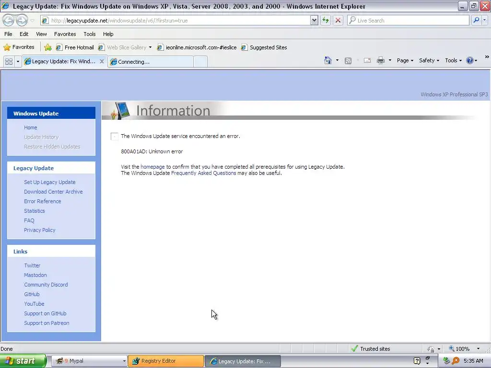491x368 pixels.
Task: Open the FAQ sidebar link
Action: [x=29, y=220]
